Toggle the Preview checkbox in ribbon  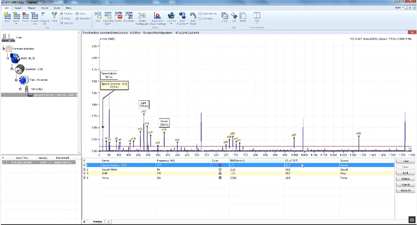tap(61, 14)
